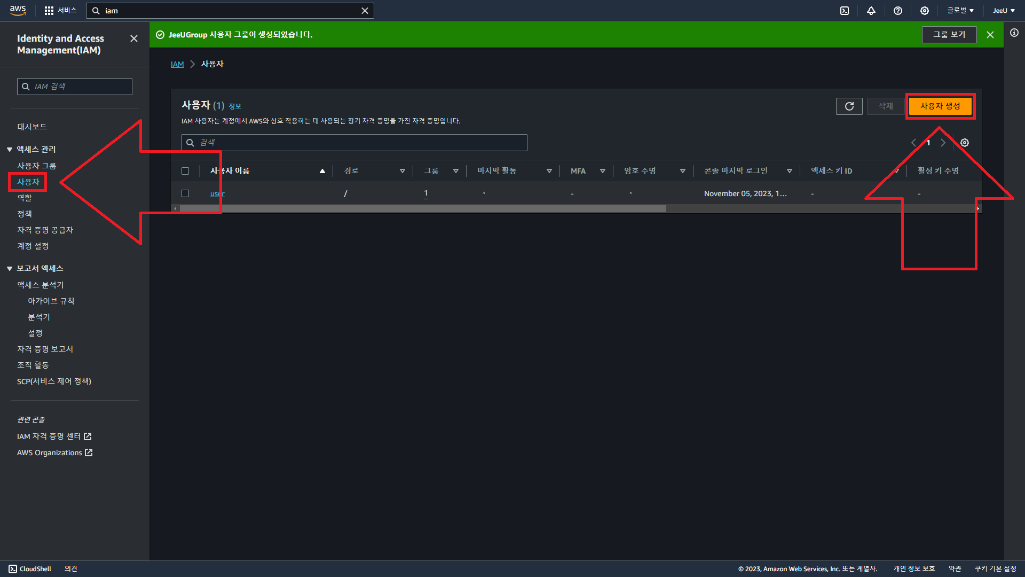Open the help question mark icon
The height and width of the screenshot is (577, 1025).
[898, 11]
